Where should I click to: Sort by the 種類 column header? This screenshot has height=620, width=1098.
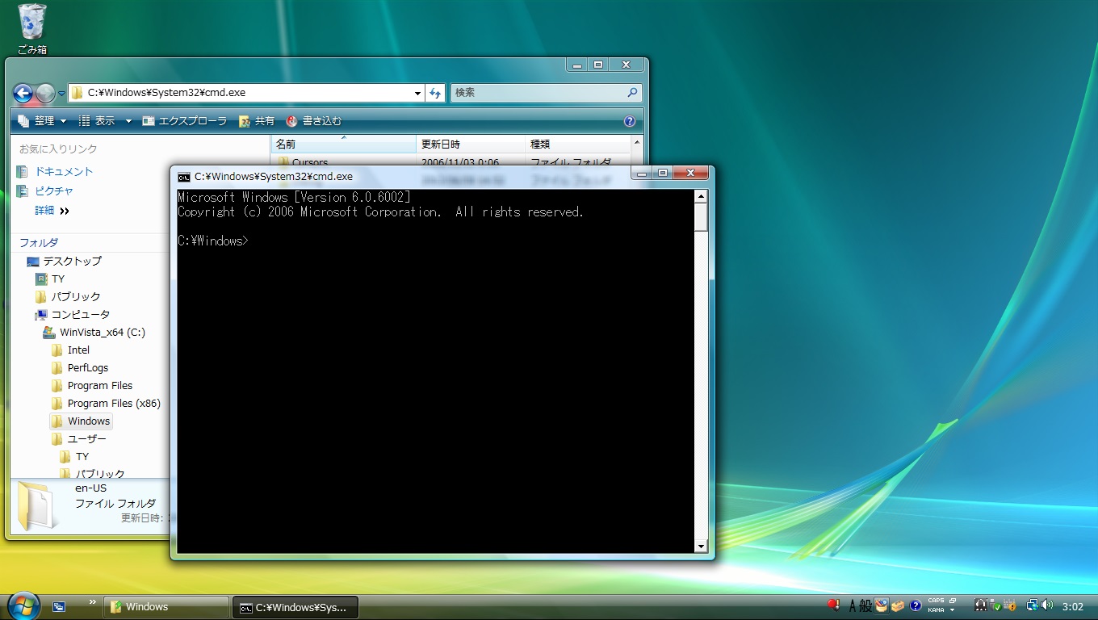577,144
